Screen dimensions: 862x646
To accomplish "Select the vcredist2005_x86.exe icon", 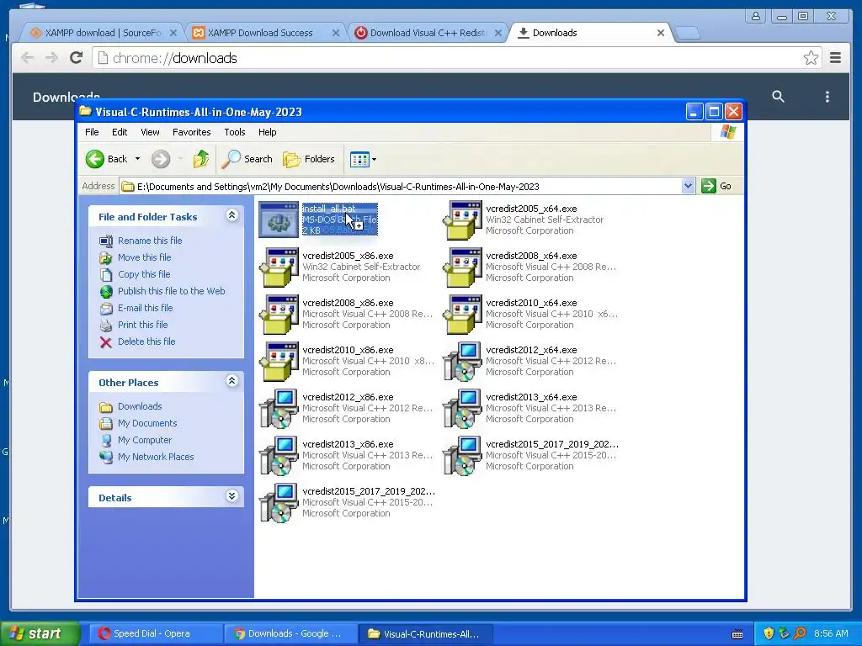I will [279, 267].
